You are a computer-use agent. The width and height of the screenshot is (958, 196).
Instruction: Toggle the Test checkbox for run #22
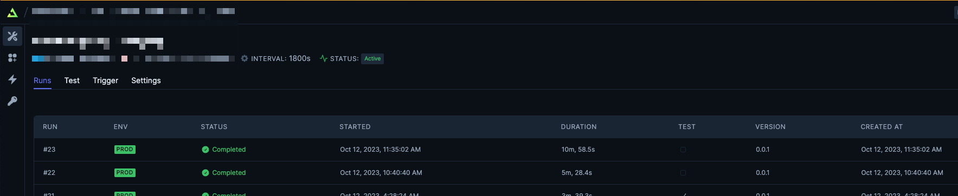[683, 173]
